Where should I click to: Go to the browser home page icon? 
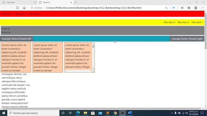(x=24, y=8)
